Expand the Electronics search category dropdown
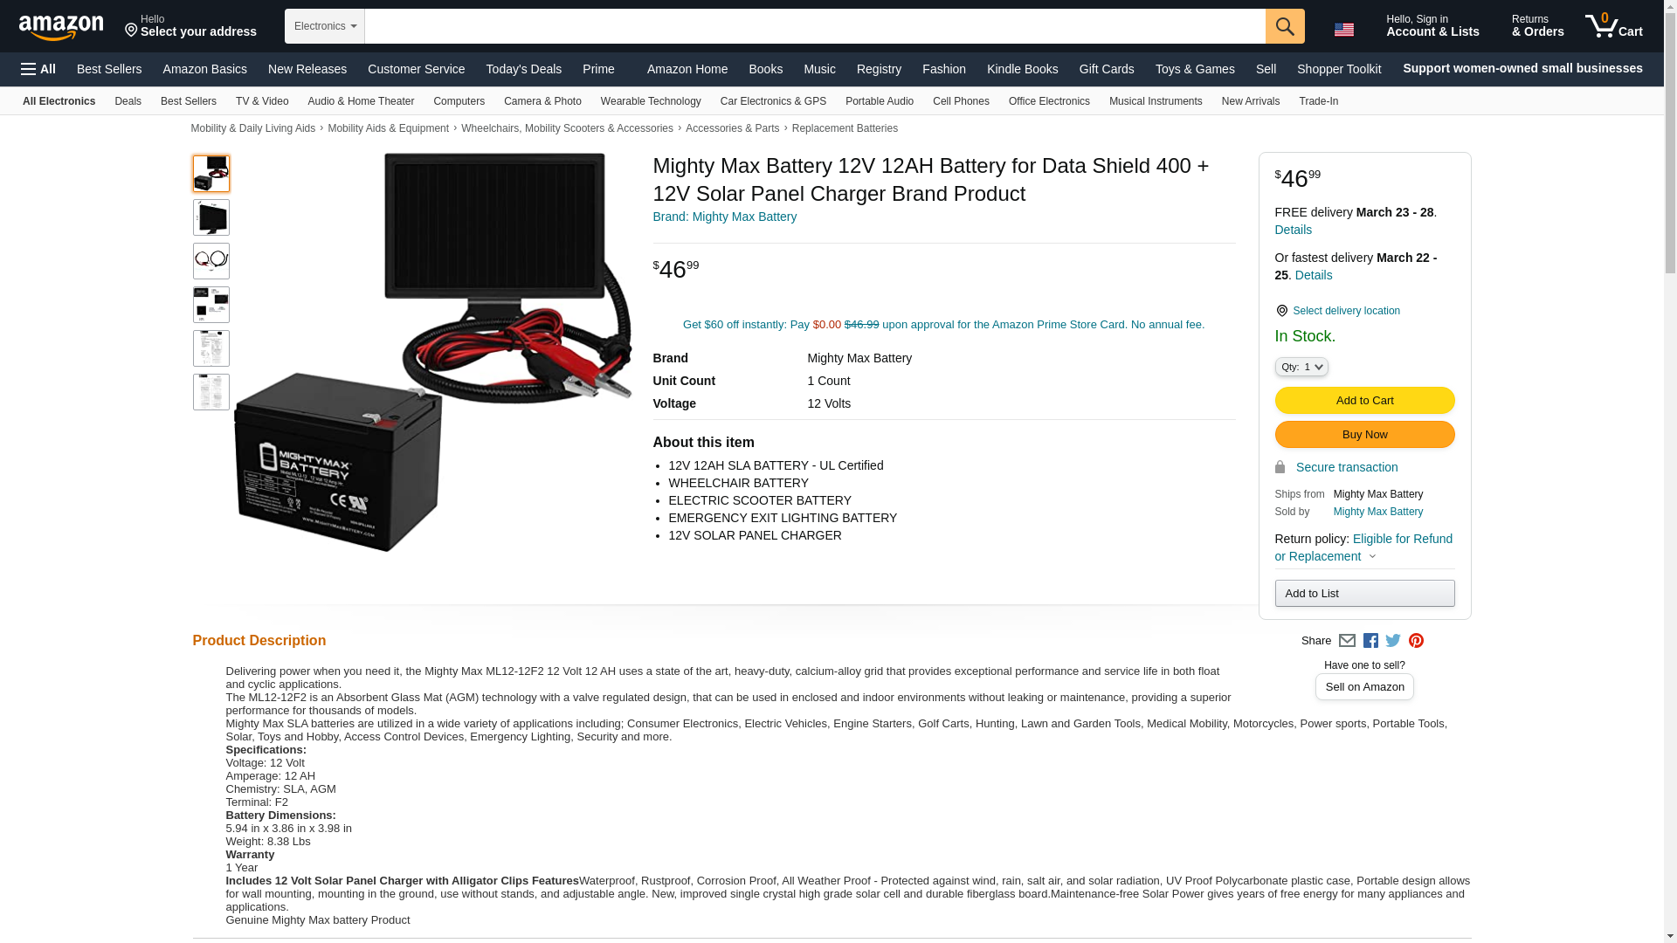Image resolution: width=1677 pixels, height=943 pixels. click(325, 26)
